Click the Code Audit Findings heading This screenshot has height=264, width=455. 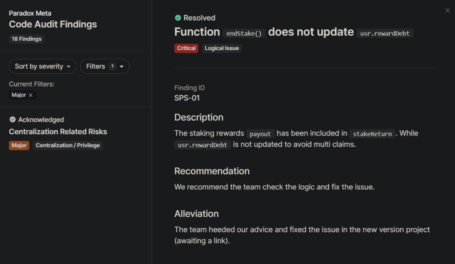53,24
